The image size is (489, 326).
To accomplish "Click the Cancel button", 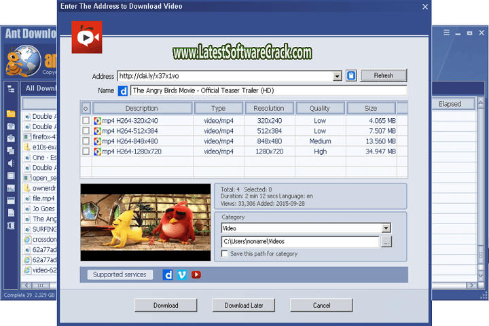I will click(321, 305).
